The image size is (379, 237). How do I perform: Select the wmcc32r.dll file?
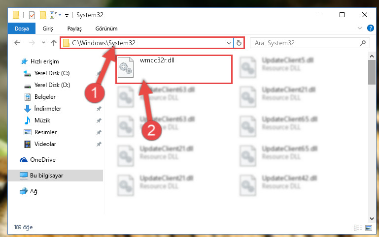click(x=174, y=69)
